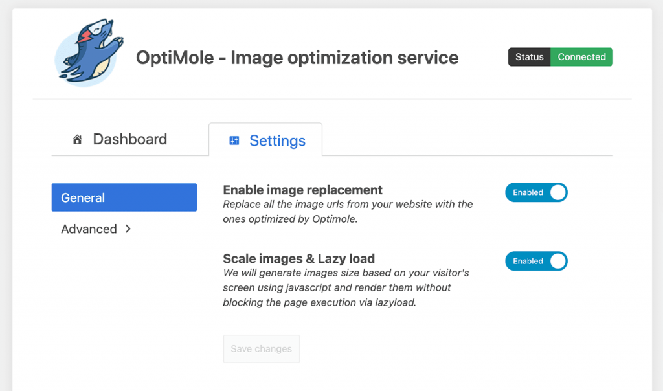Click the OptiMole mascot logo
663x391 pixels.
click(x=86, y=54)
